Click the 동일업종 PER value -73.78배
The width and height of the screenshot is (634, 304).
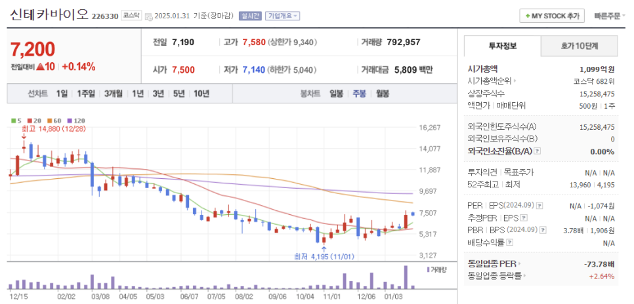tap(599, 264)
